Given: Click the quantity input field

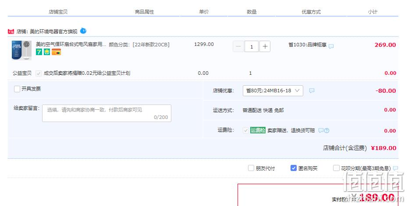Looking at the screenshot, I should tap(252, 46).
